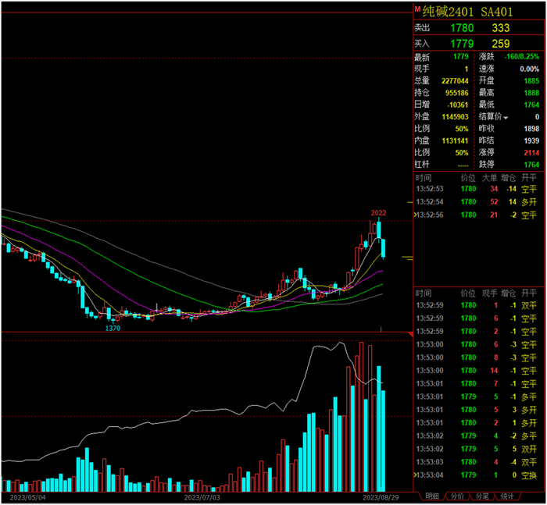
Task: Click the 1370 low price label on chart
Action: (x=113, y=329)
